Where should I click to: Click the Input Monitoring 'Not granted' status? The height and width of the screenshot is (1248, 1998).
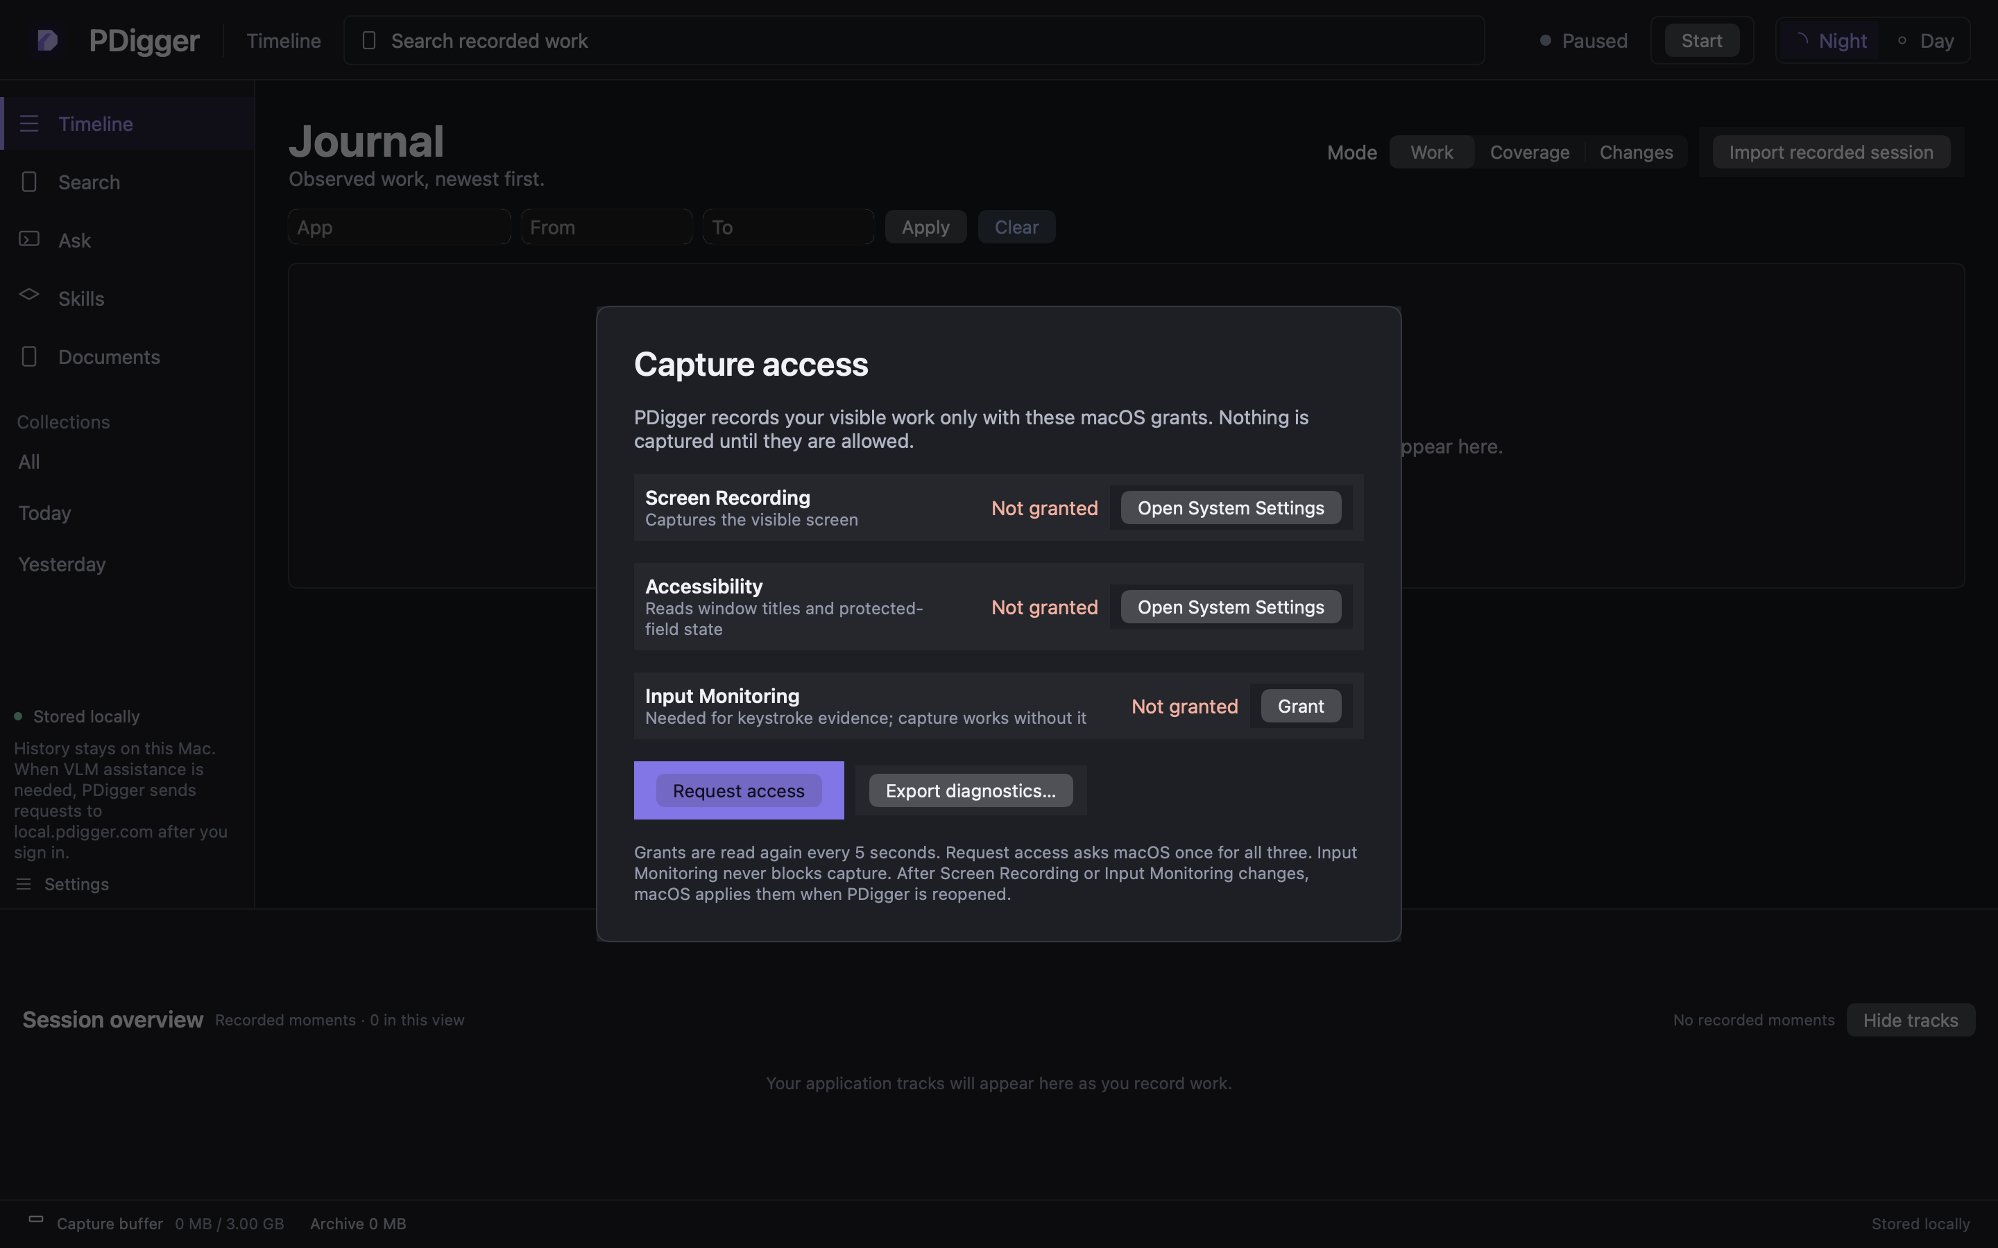tap(1184, 706)
